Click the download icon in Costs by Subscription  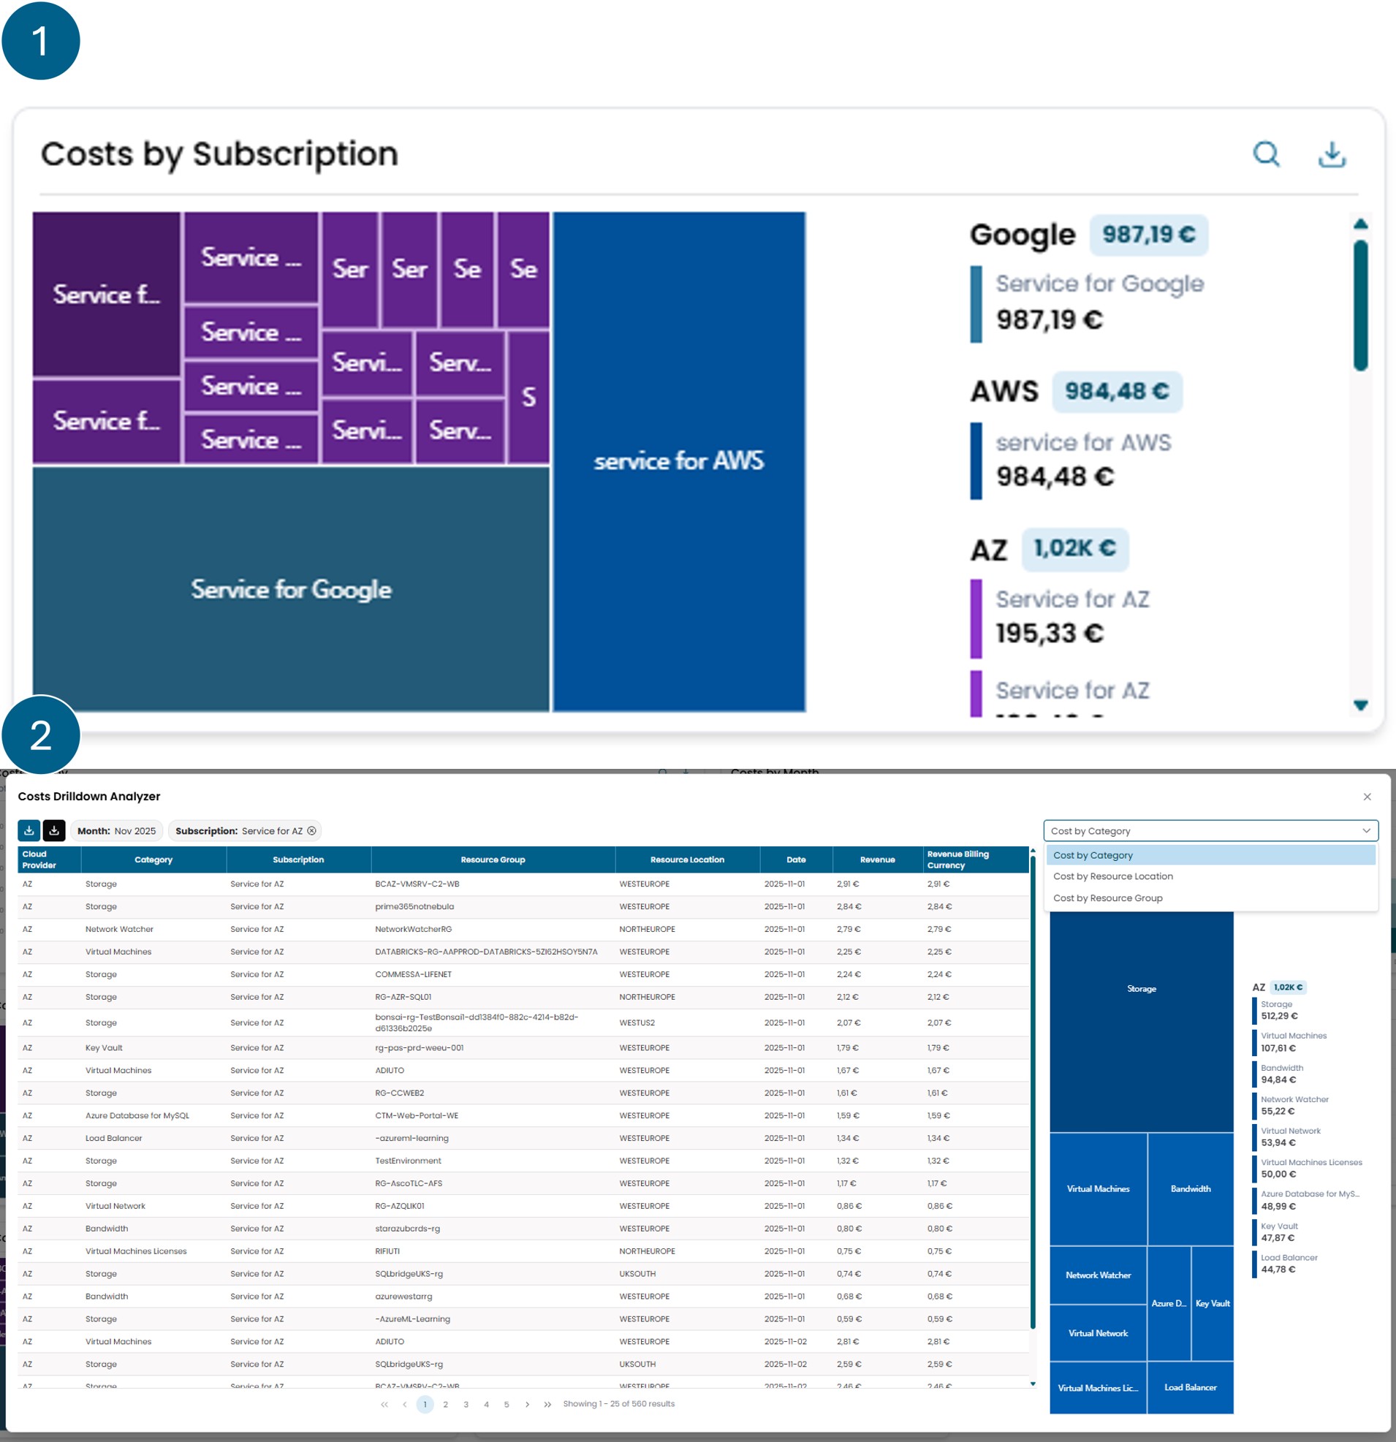(1331, 153)
